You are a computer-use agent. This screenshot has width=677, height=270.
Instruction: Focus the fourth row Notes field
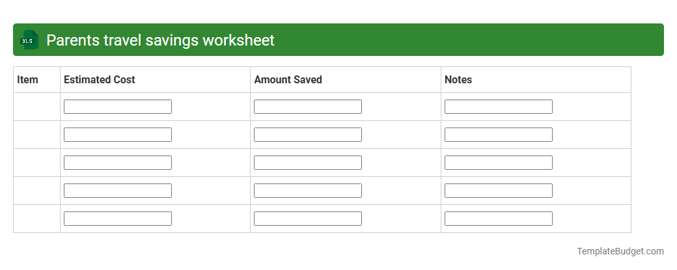[499, 191]
